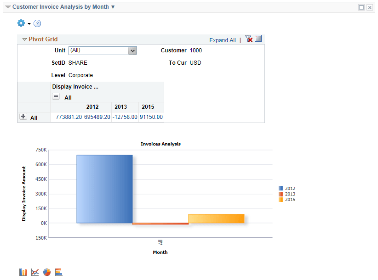Open the pie chart view

[x=47, y=272]
